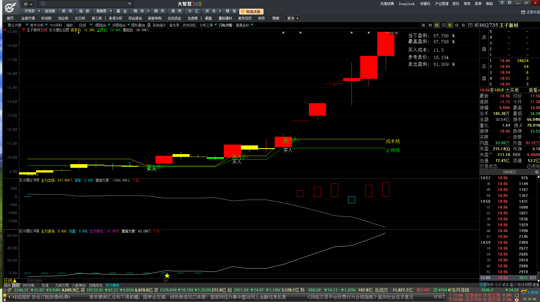Toggle the yellow 标 marker button
Viewport: 540px width, 302px height.
click(x=437, y=25)
